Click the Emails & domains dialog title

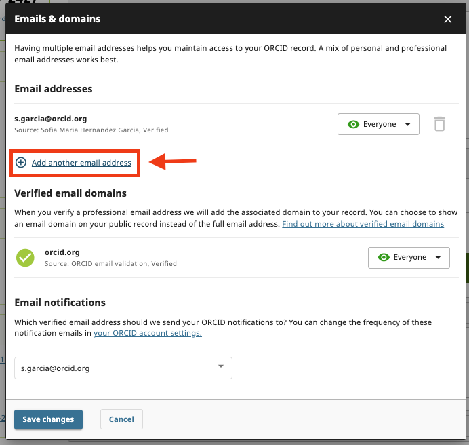tap(58, 19)
